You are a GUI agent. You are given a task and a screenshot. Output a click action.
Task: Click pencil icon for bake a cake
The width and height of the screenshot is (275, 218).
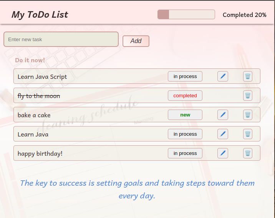(223, 115)
